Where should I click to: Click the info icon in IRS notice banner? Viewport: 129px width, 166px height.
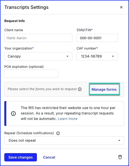click(13, 114)
